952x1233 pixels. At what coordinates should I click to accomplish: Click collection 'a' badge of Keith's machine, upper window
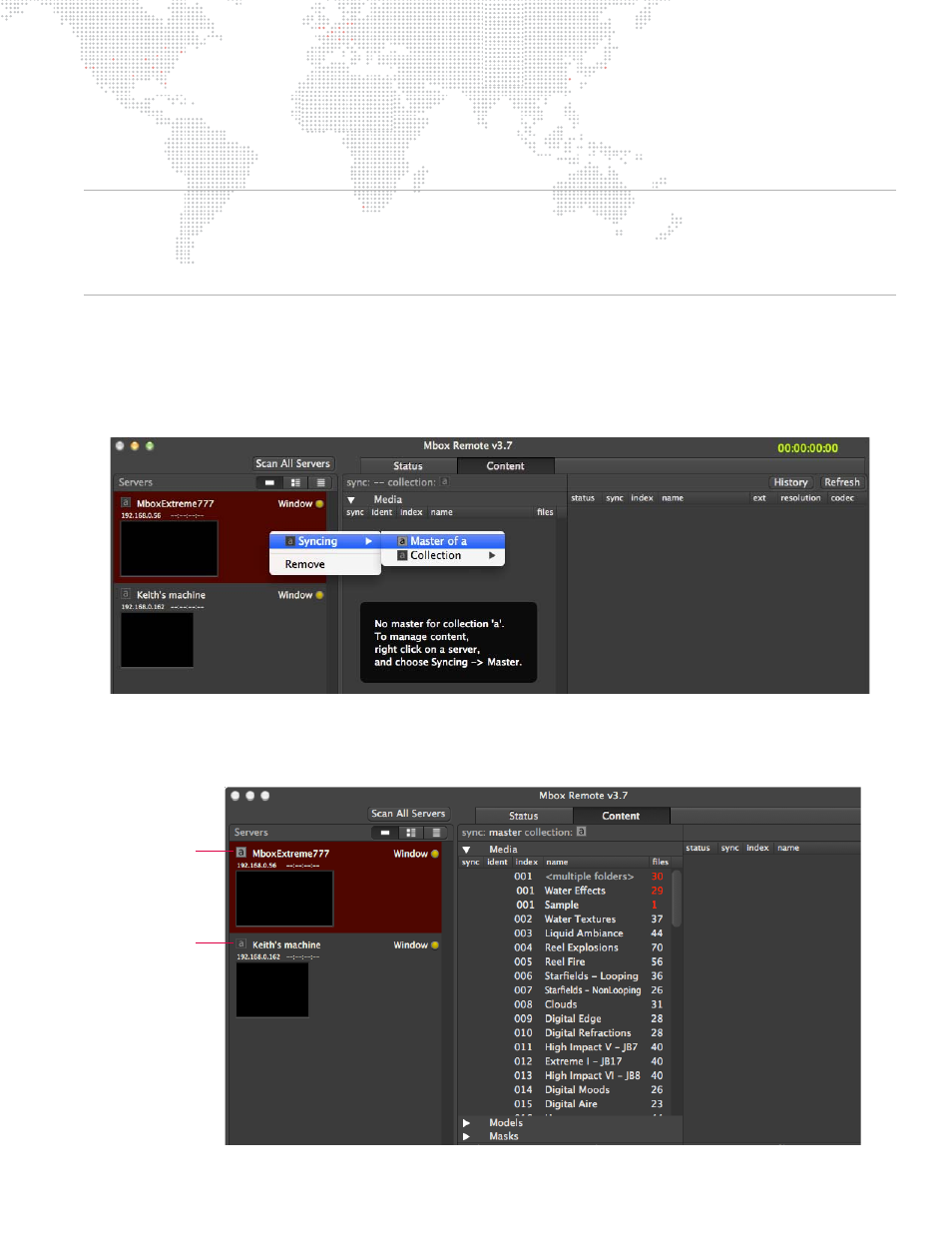(126, 594)
